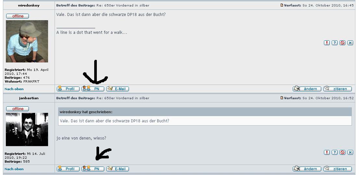Image resolution: width=359 pixels, height=175 pixels.
Task: Click the red prohibition icon in wiredonkey's post
Action: coord(342,43)
